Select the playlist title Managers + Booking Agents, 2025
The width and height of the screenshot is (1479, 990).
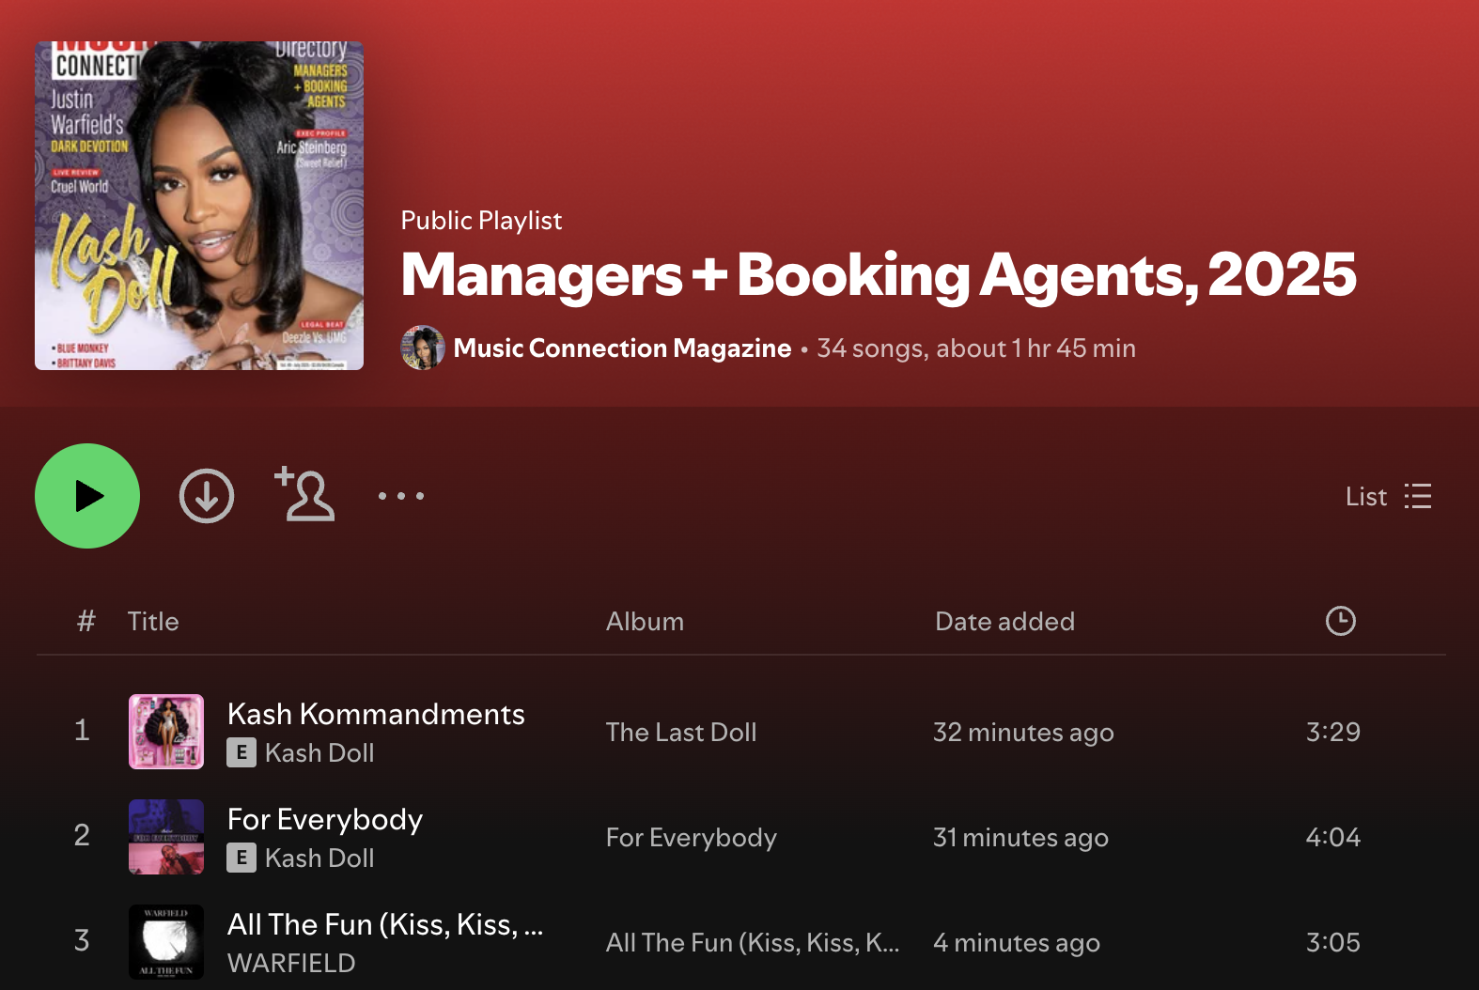coord(879,275)
